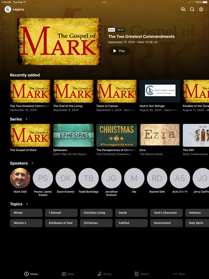Tap the multitasking three dots at top
The height and width of the screenshot is (279, 209).
tap(104, 2)
